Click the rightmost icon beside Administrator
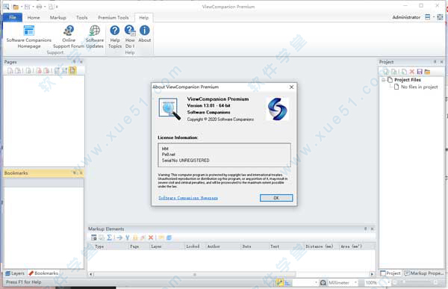Viewport: 448px width, 289px height. 440,17
